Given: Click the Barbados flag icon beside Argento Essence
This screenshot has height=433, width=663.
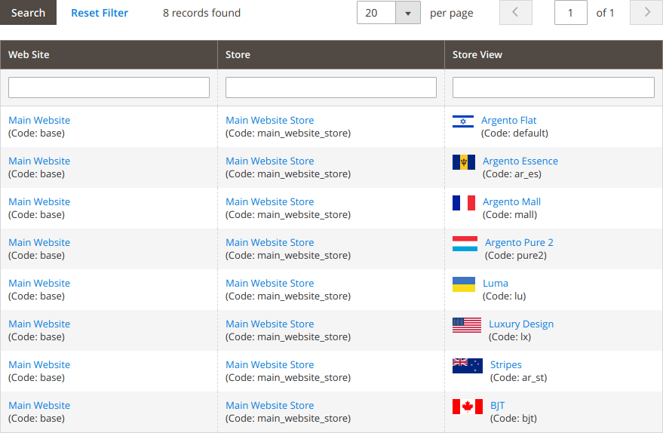Looking at the screenshot, I should [464, 162].
